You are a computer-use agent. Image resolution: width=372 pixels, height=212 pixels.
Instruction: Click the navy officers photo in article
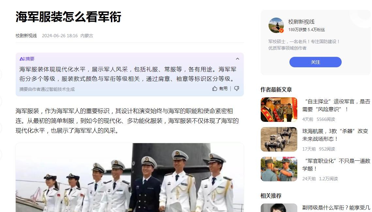130,177
